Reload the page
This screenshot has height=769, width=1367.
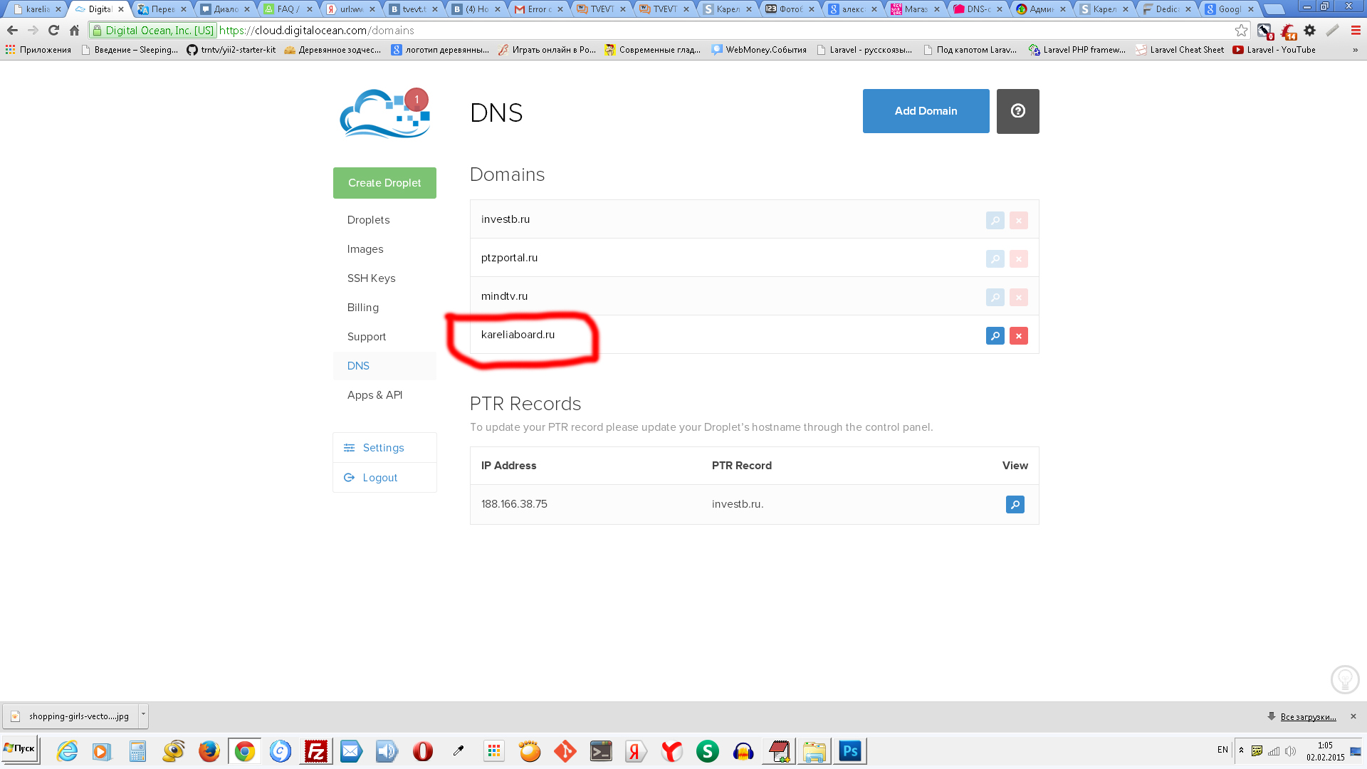click(53, 31)
